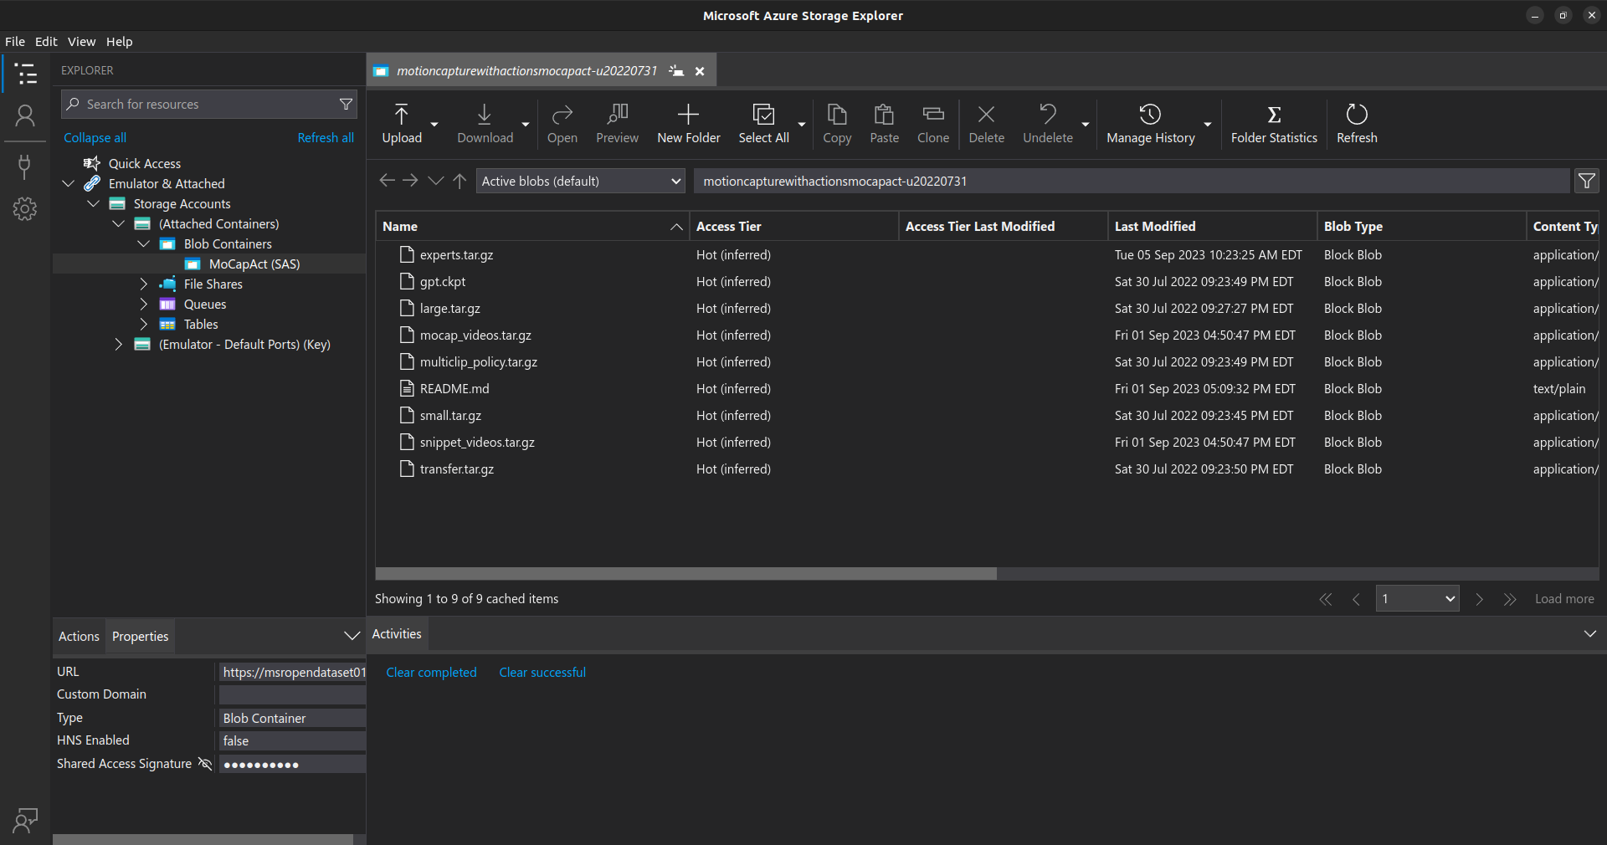Screen dimensions: 1607x845
Task: Click the search filter funnel in Explorer
Action: [x=346, y=105]
